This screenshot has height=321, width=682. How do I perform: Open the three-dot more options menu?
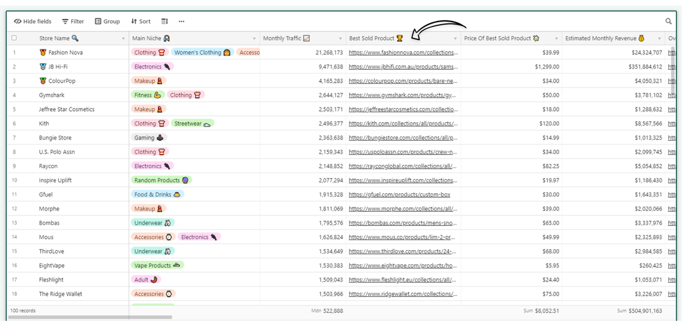(181, 22)
